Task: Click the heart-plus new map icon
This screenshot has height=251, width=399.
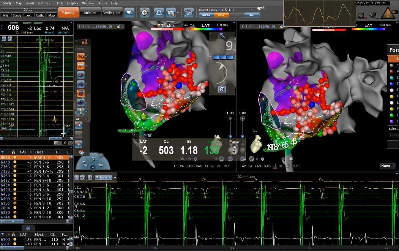Action: pyautogui.click(x=129, y=13)
